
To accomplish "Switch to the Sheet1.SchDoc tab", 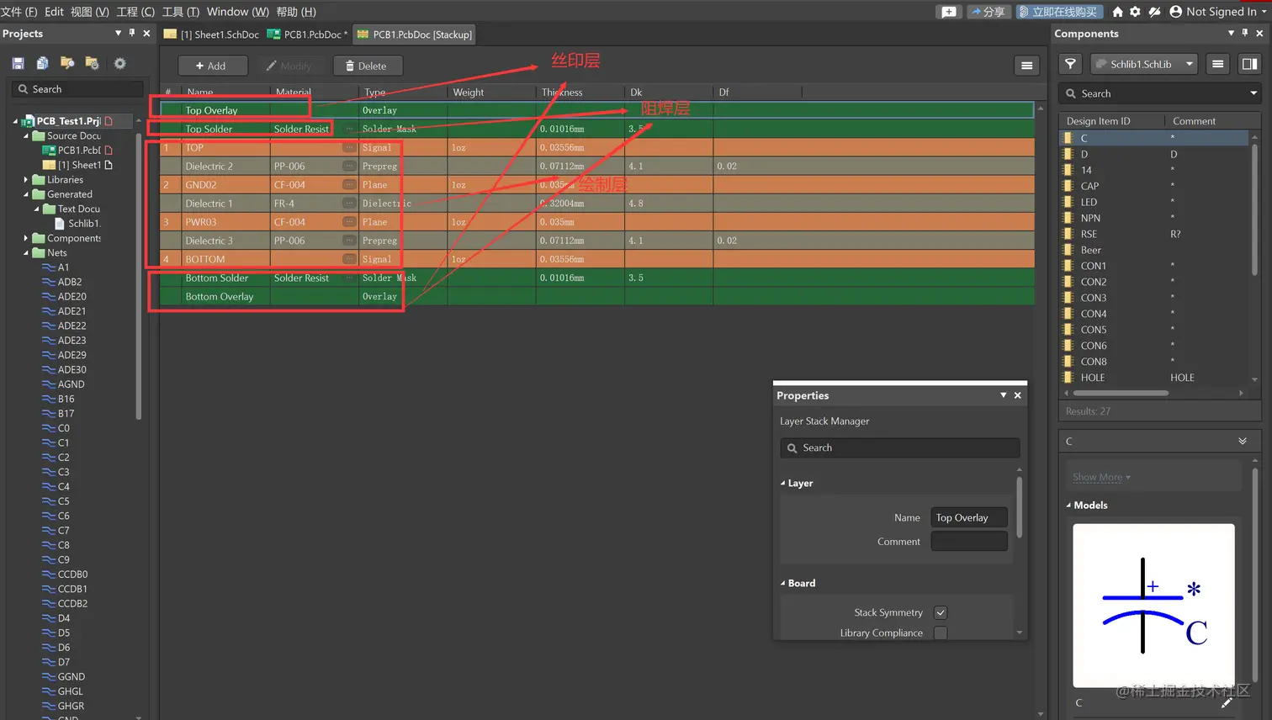I will tap(212, 34).
